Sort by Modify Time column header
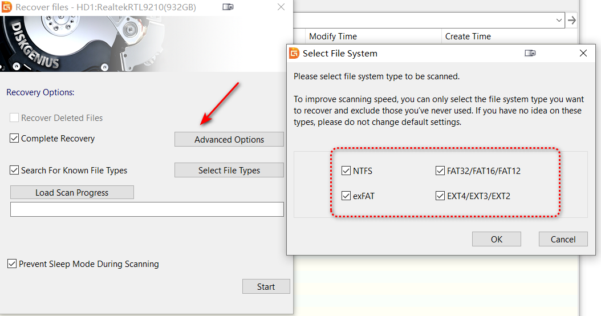601x316 pixels. point(333,37)
